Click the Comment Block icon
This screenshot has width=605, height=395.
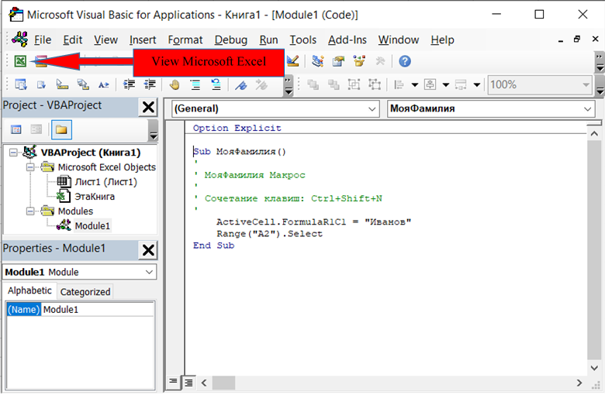click(x=195, y=84)
